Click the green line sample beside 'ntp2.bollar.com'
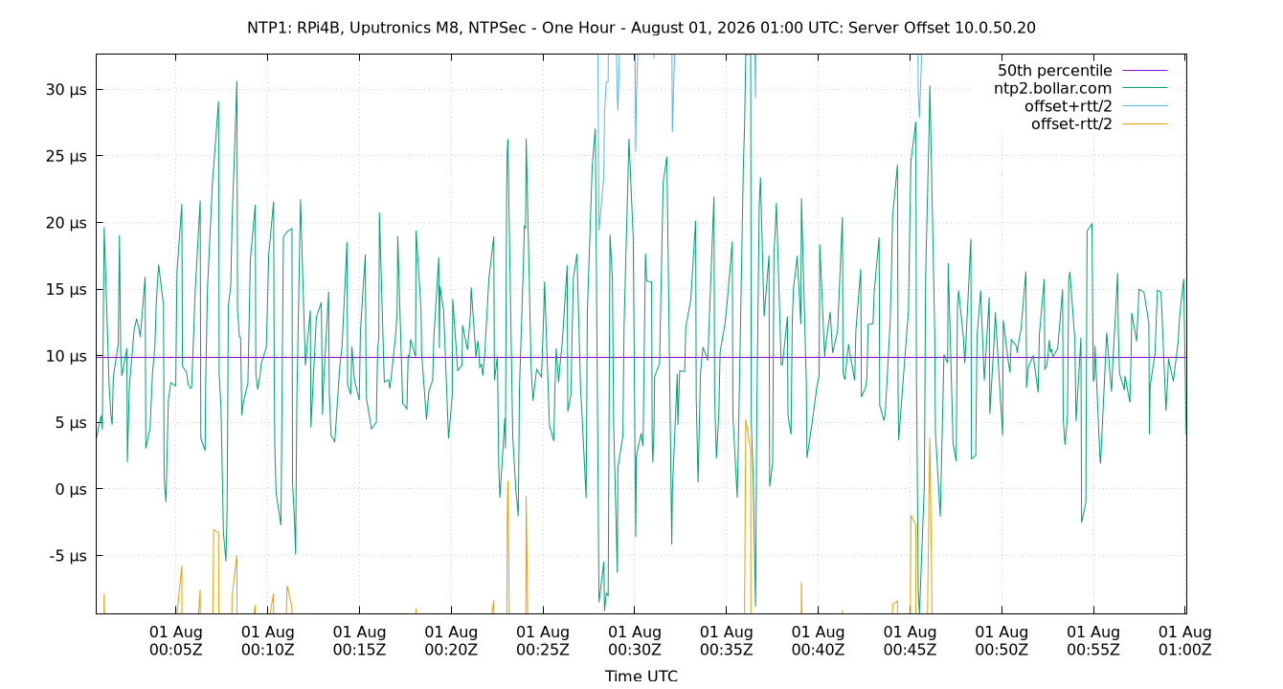The height and width of the screenshot is (689, 1283). (1144, 89)
